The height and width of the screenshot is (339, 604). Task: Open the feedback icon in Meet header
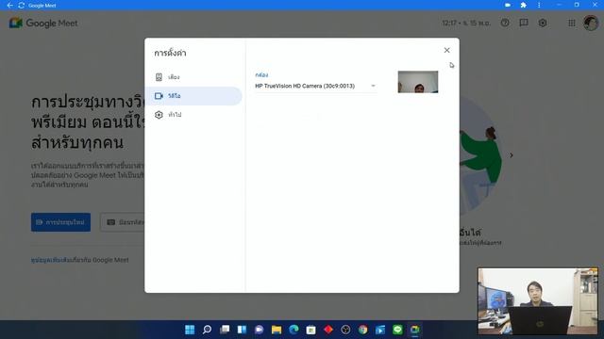coord(524,23)
